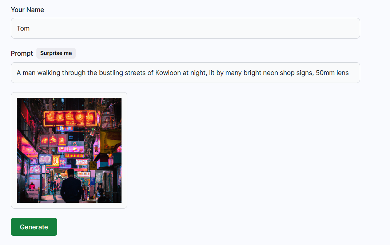Click the large red neon sign in image
390x245 pixels.
tap(70, 118)
